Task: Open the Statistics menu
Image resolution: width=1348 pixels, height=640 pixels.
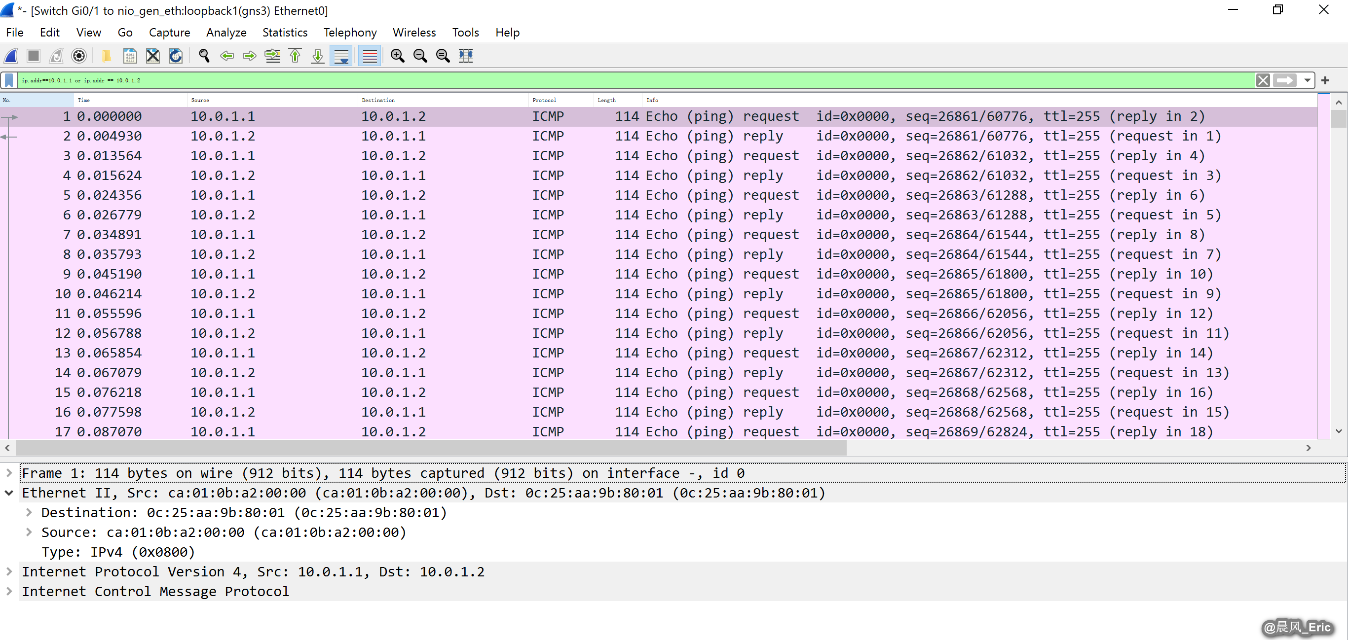Action: coord(285,33)
